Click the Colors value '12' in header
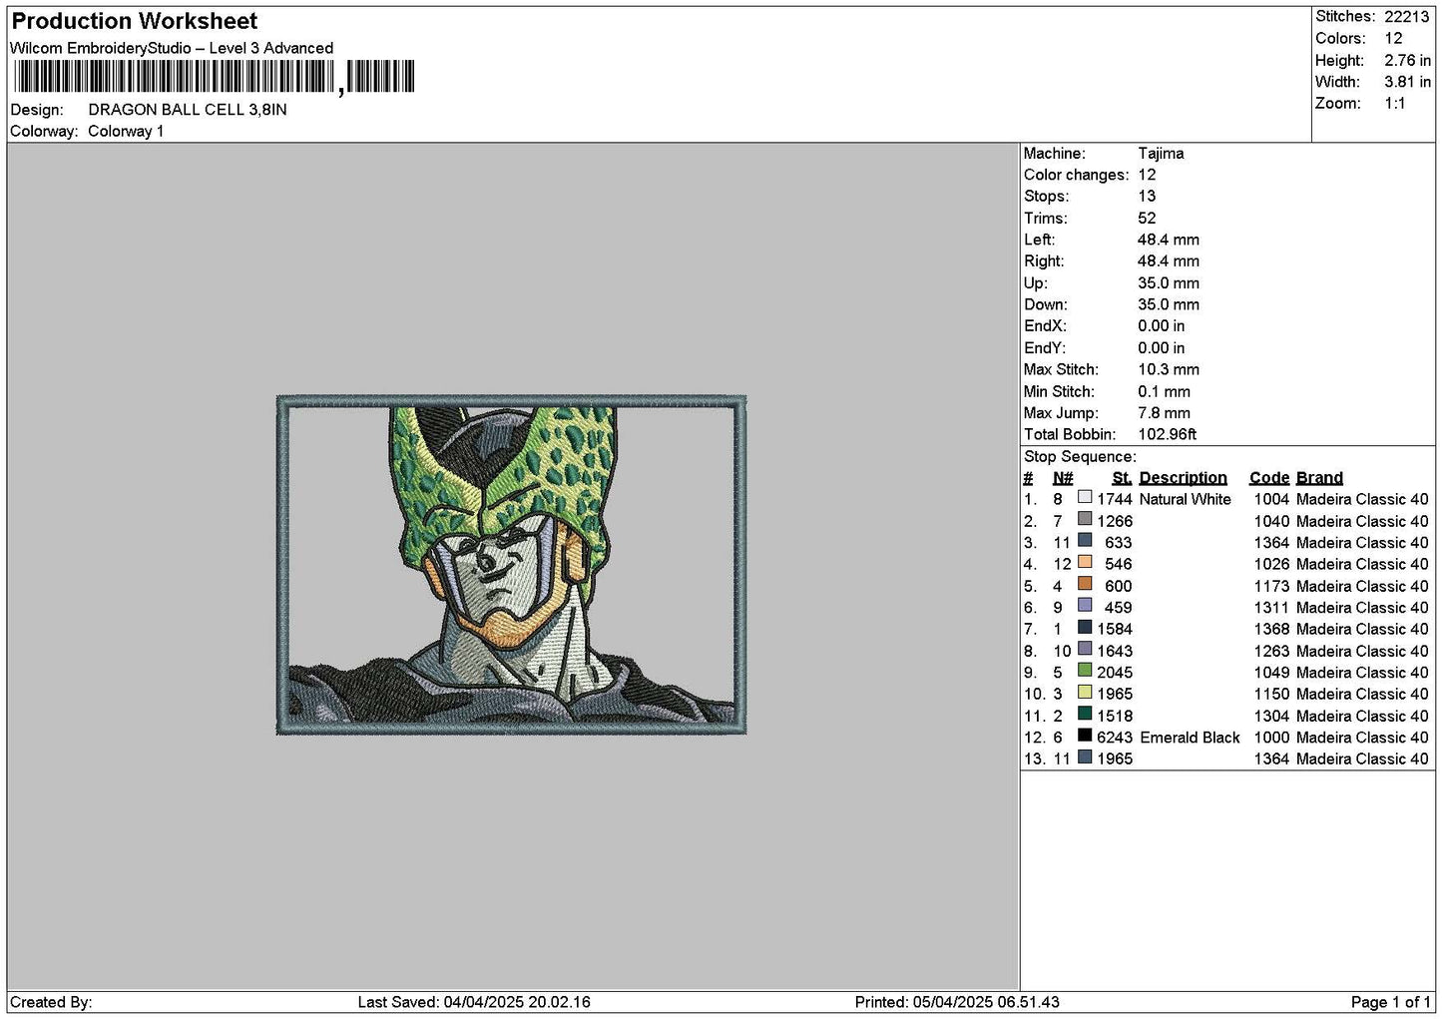1442x1019 pixels. (1393, 38)
